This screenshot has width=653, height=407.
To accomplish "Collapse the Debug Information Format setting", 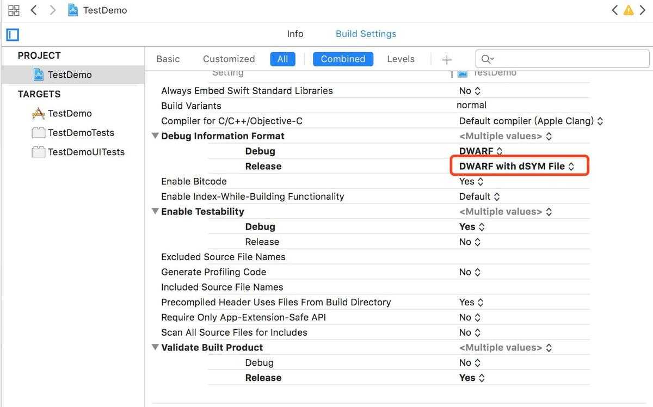I will [155, 136].
